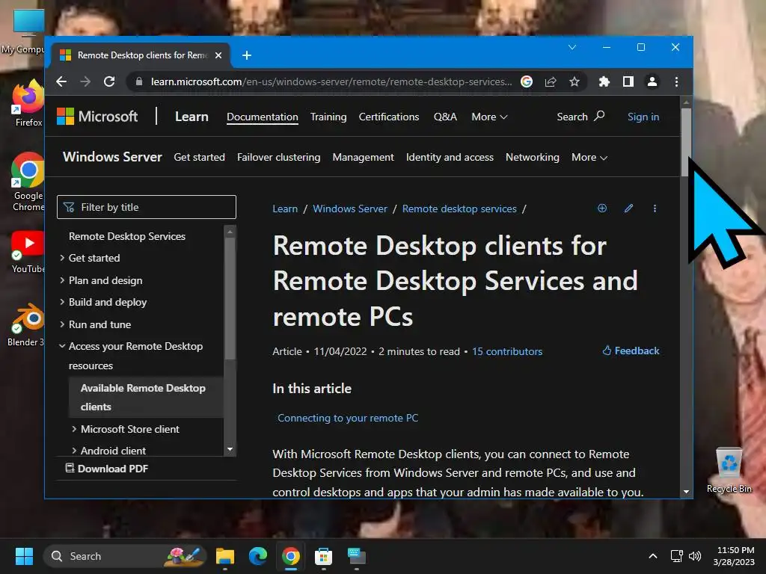Click the browser forward arrow
Image resolution: width=766 pixels, height=574 pixels.
click(85, 81)
